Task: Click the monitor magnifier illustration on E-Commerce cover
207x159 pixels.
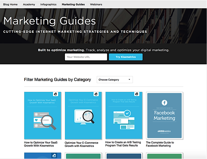Action: coord(85,117)
